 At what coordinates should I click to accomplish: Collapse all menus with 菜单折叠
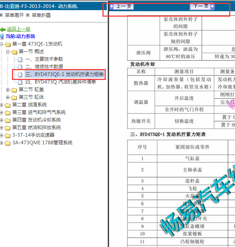coord(41,15)
